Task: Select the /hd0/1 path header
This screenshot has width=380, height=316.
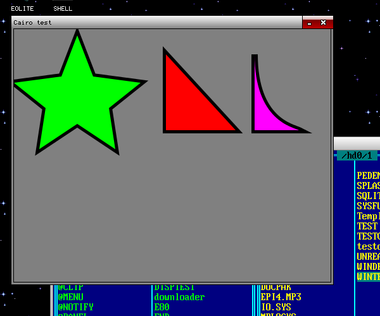Action: [357, 155]
